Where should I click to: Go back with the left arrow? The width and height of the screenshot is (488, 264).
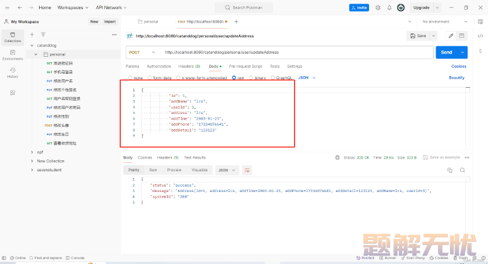(x=20, y=7)
